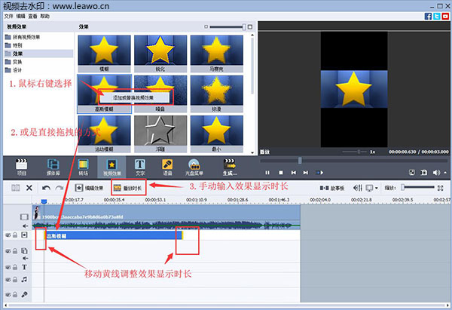Click the 持续时长 duration button
This screenshot has width=452, height=310.
[x=128, y=188]
